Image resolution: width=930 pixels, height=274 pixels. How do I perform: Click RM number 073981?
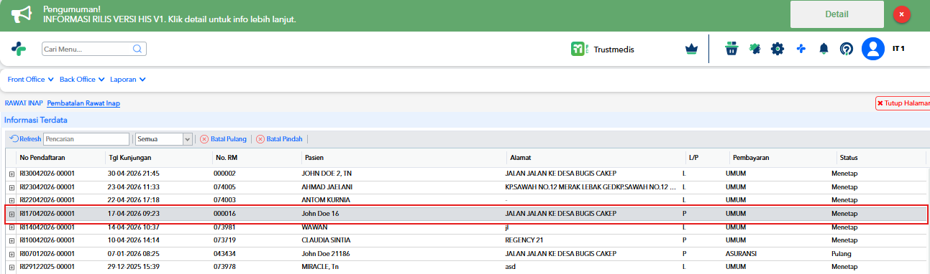click(x=224, y=227)
